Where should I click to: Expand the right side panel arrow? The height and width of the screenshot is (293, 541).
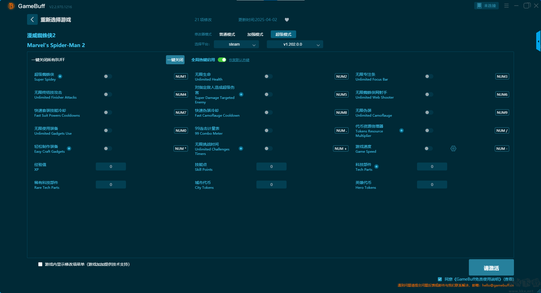pyautogui.click(x=538, y=41)
